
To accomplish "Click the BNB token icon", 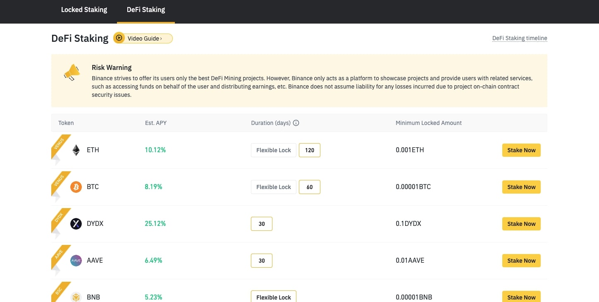I will tap(76, 297).
